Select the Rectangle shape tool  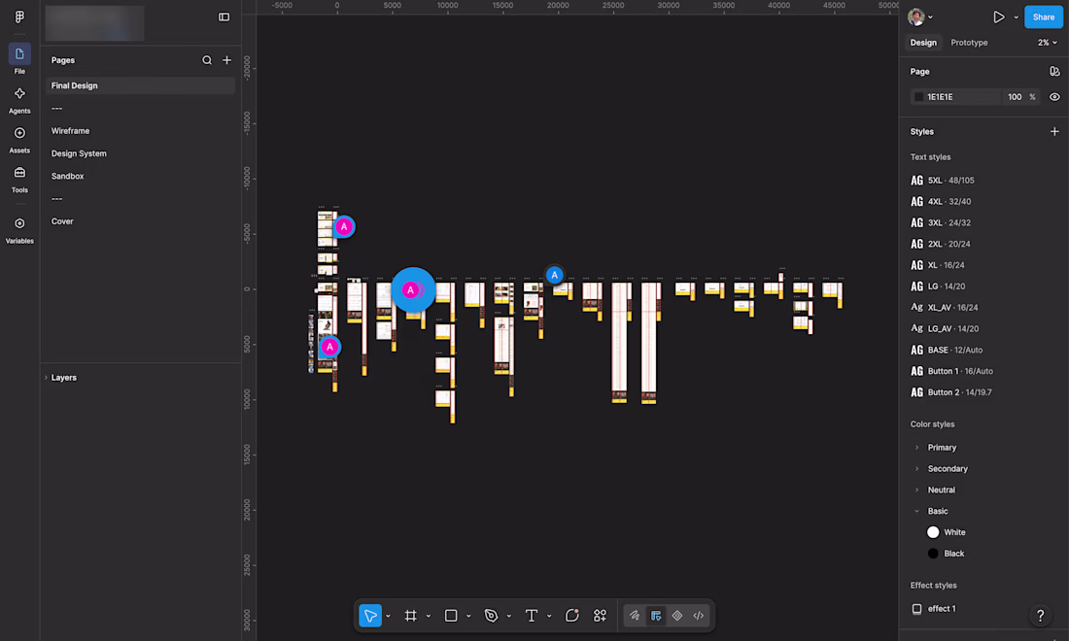pos(451,616)
